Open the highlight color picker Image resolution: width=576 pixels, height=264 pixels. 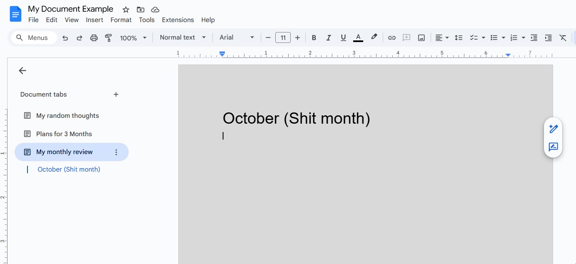(x=374, y=37)
